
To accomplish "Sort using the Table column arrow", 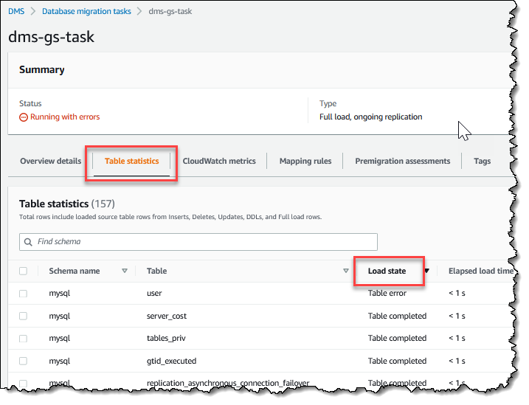I will coord(346,271).
